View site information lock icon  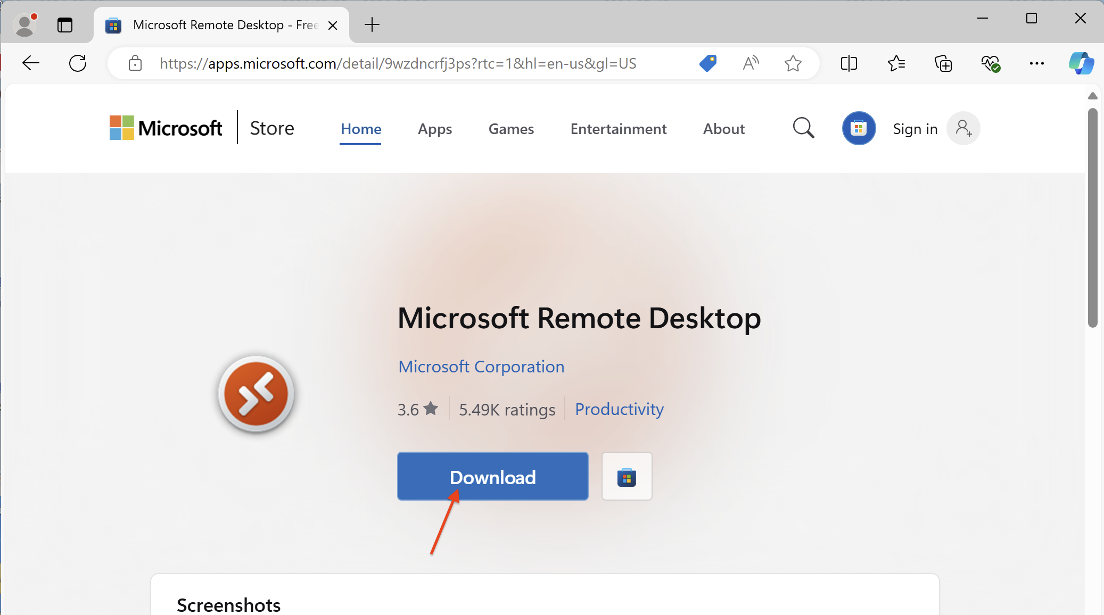135,63
